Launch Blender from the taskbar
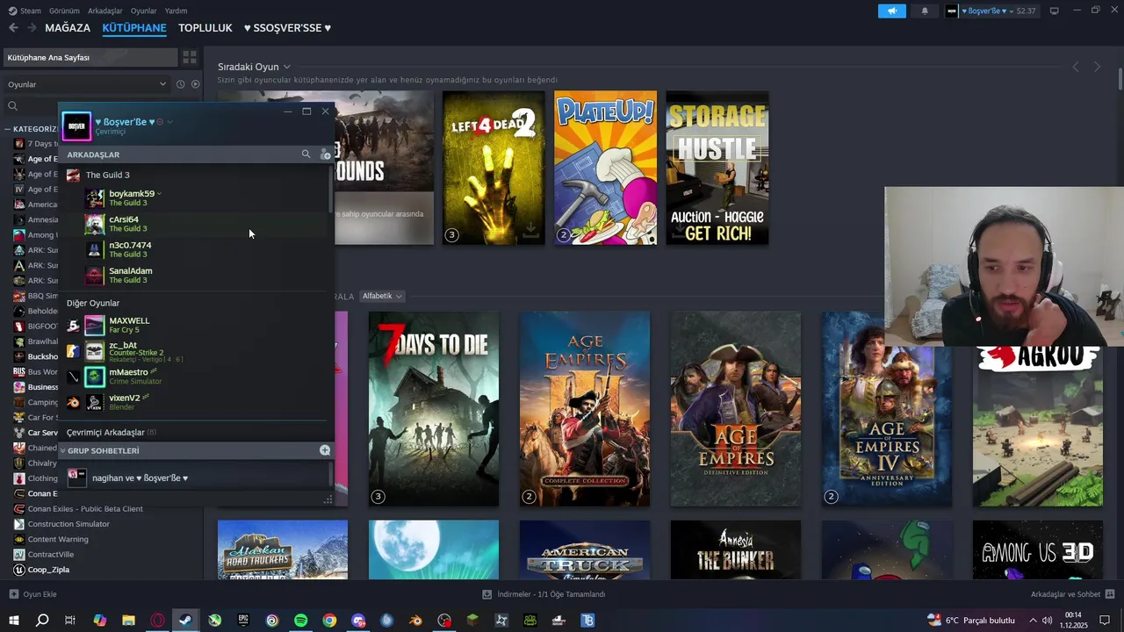Screen dimensions: 1124x632 pyautogui.click(x=415, y=621)
